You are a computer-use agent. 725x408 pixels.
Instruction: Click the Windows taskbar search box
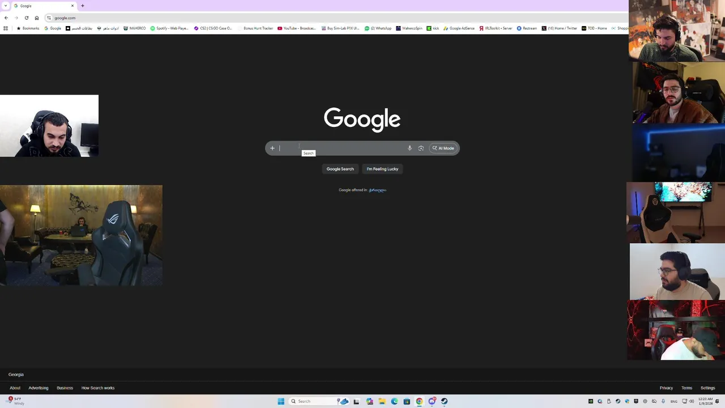tap(319, 401)
